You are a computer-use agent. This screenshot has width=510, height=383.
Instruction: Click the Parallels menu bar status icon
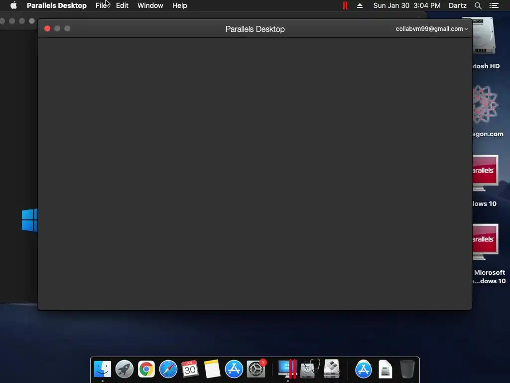[345, 5]
